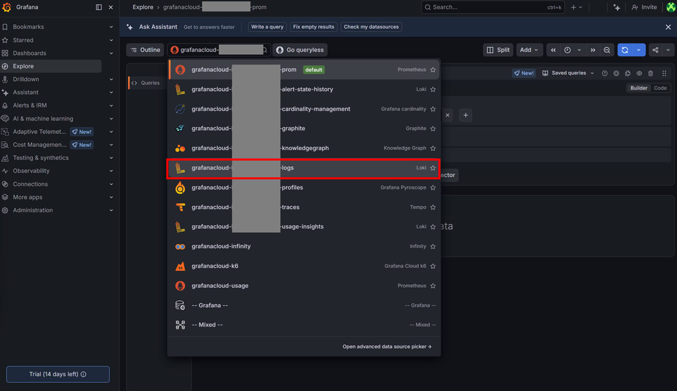Expand Alerts & IRM section chevron
This screenshot has width=677, height=391.
pos(111,105)
